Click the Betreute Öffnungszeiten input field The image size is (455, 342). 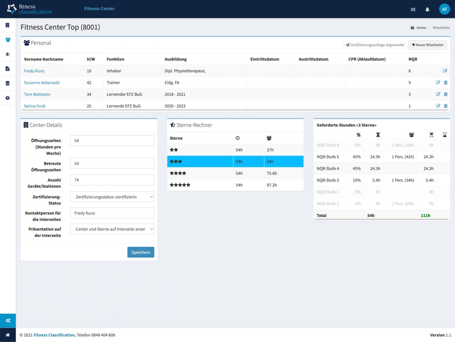pos(112,163)
